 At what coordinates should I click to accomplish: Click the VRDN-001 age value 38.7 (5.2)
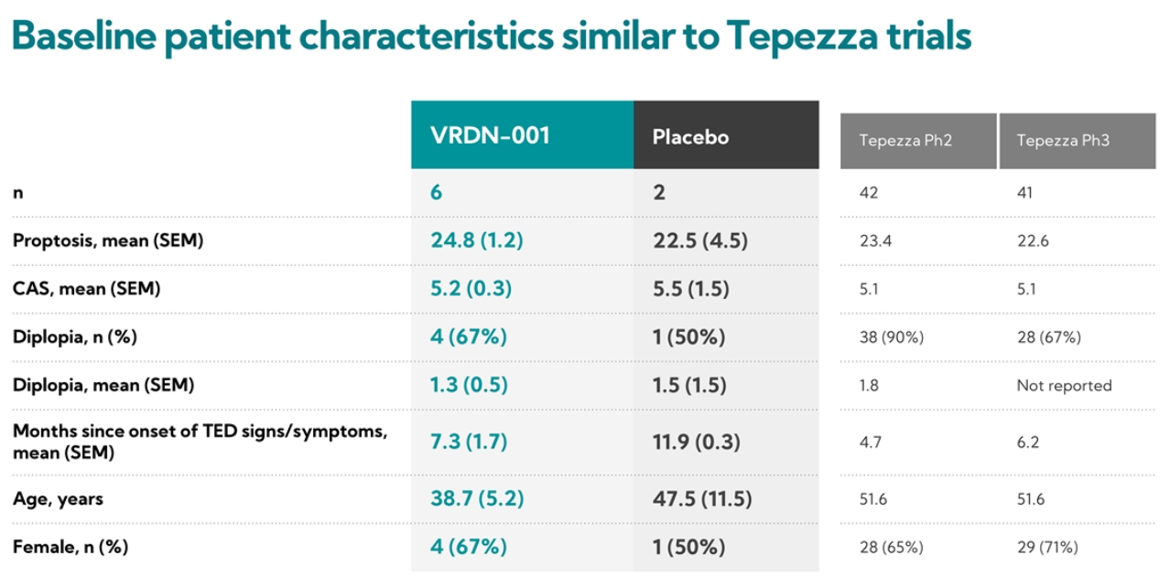[477, 499]
